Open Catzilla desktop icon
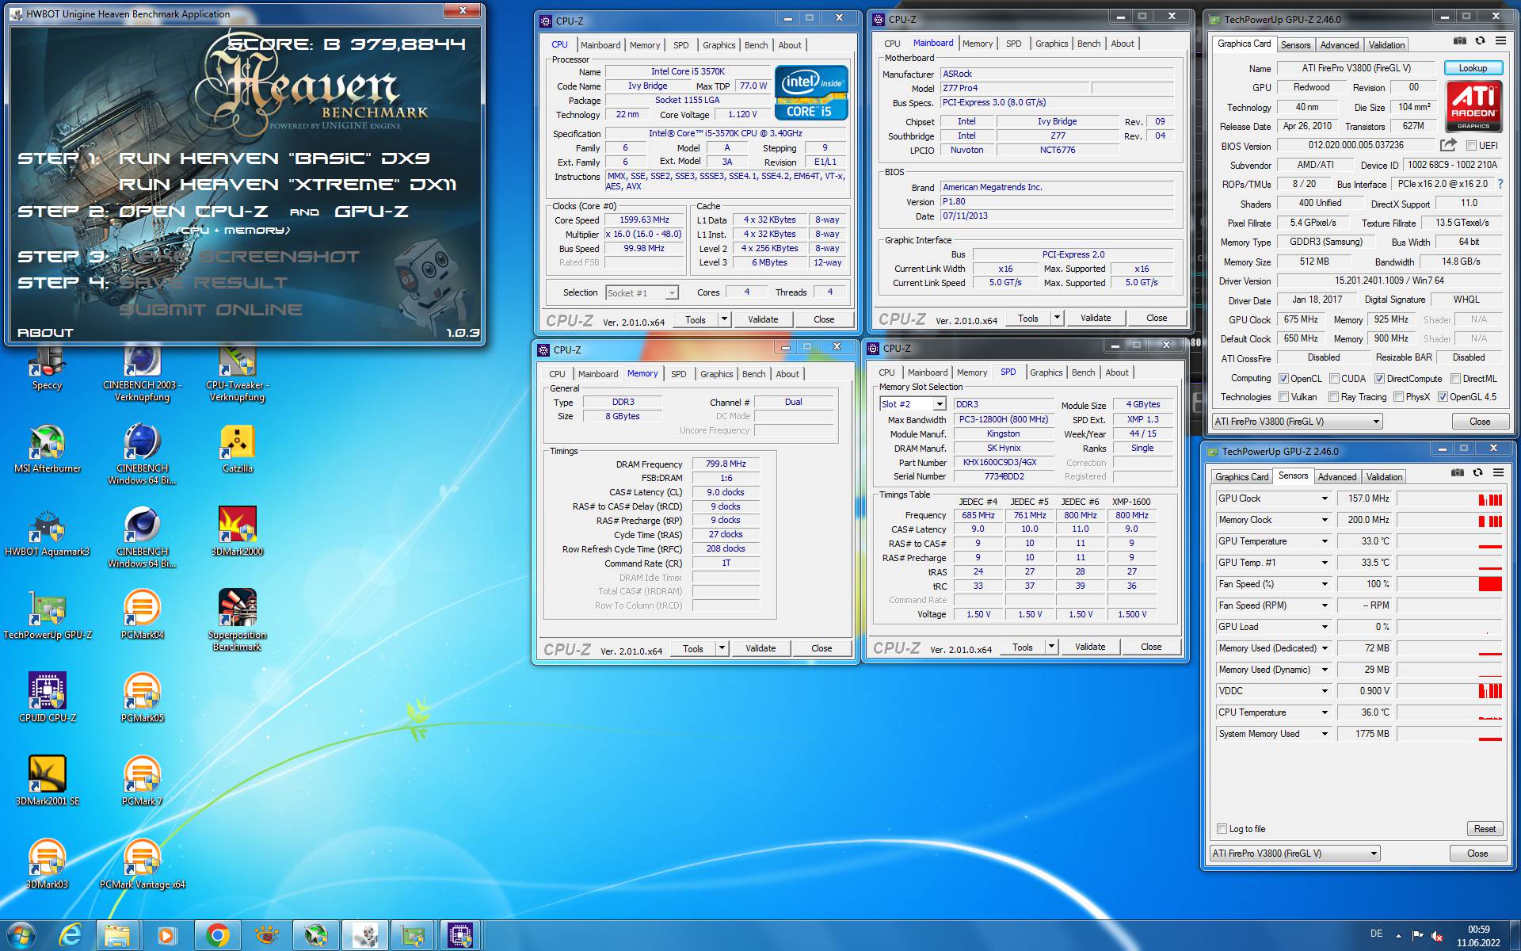Viewport: 1521px width, 951px height. [238, 449]
